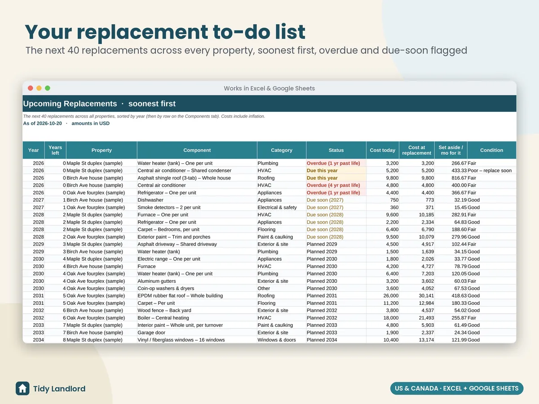
Task: Select the Condition column header
Action: click(492, 150)
